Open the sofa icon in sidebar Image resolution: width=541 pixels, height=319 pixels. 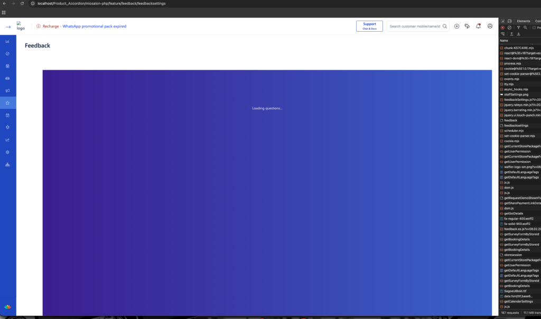7,79
